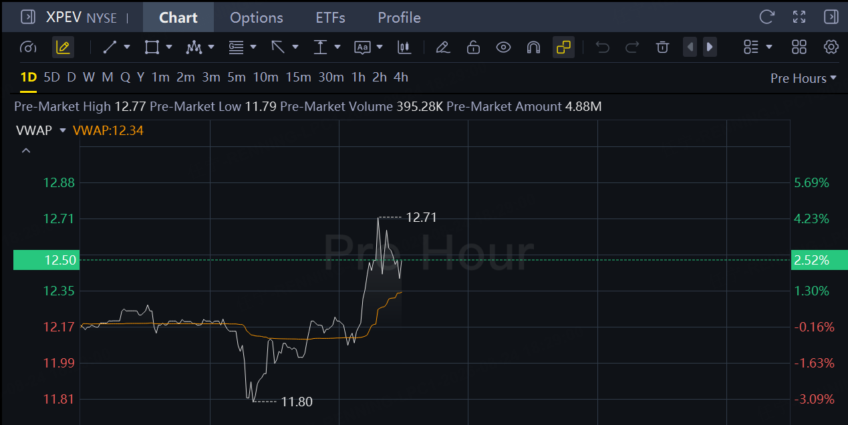
Task: Select the wave pattern drawing tool
Action: pos(194,47)
